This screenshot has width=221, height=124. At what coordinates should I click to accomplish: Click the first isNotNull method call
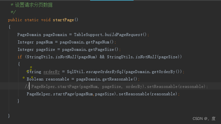(66, 57)
